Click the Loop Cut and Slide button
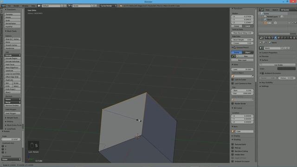Image resolution: width=297 pixels, height=167 pixels. 13,74
